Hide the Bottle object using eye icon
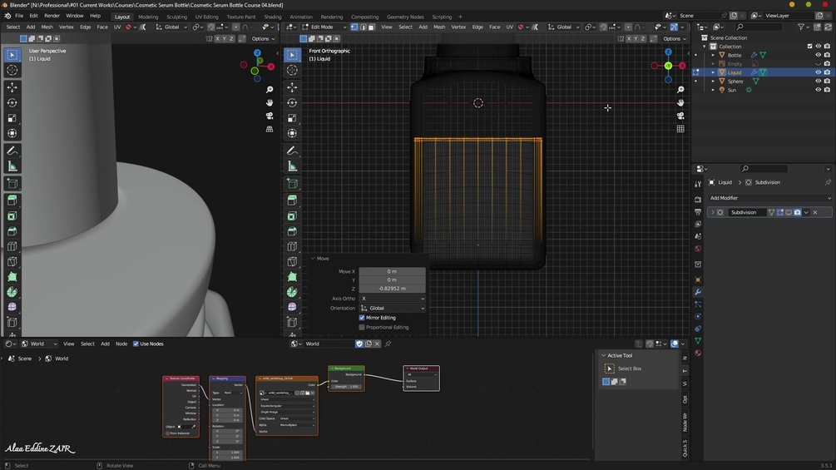The height and width of the screenshot is (470, 836). [818, 55]
